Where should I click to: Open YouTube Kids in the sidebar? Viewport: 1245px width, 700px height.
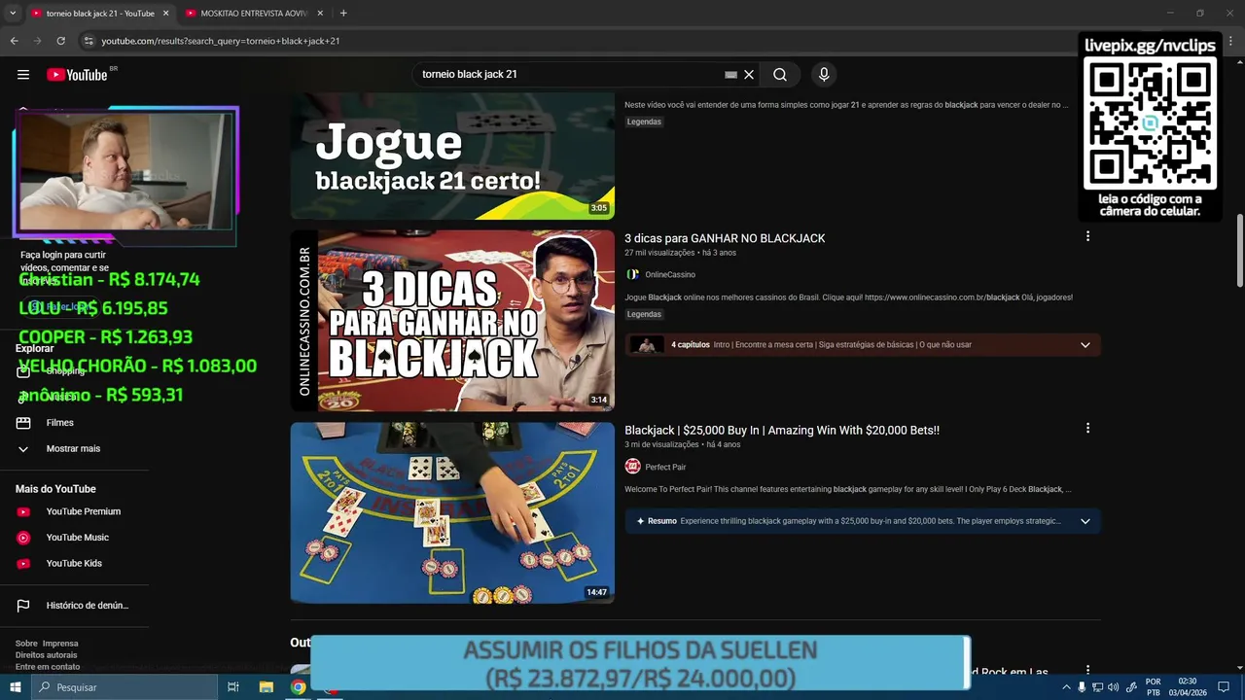[74, 564]
